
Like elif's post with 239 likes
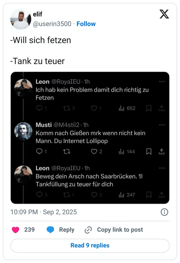(16, 230)
